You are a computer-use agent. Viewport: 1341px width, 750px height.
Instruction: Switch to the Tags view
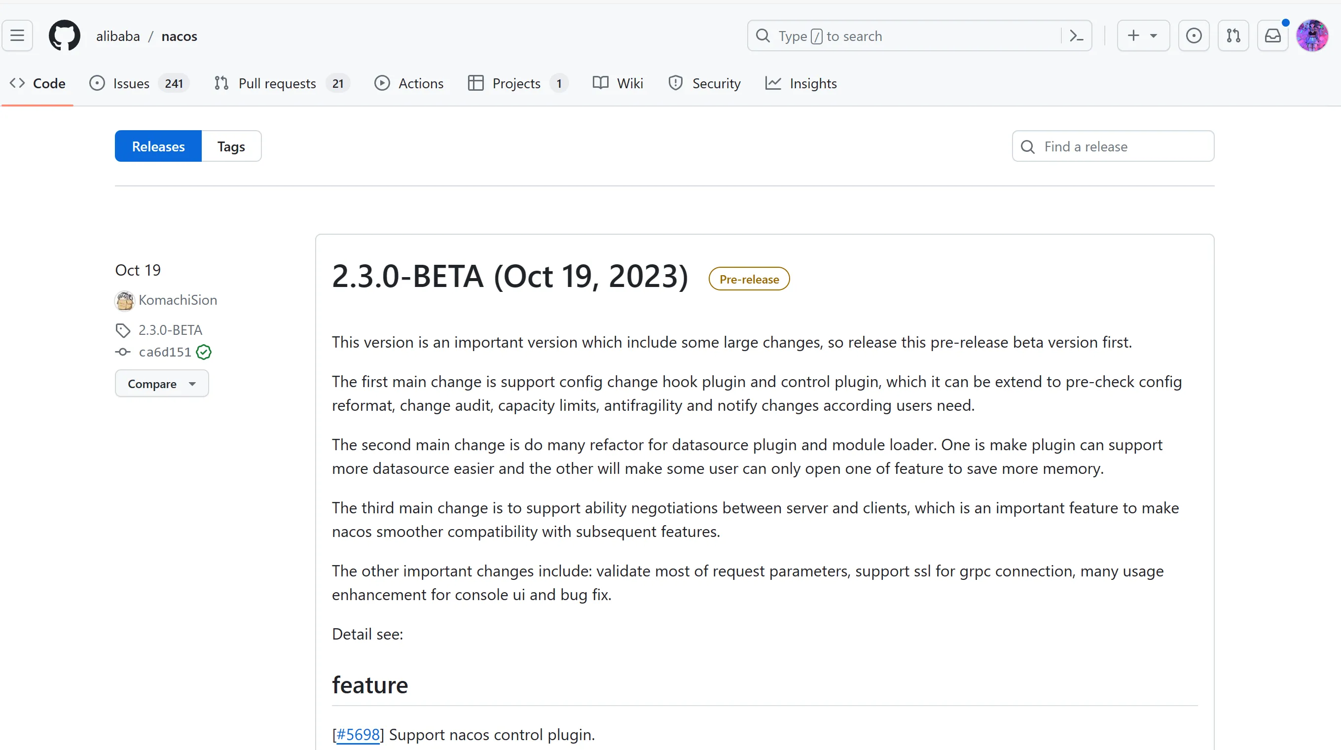point(231,146)
